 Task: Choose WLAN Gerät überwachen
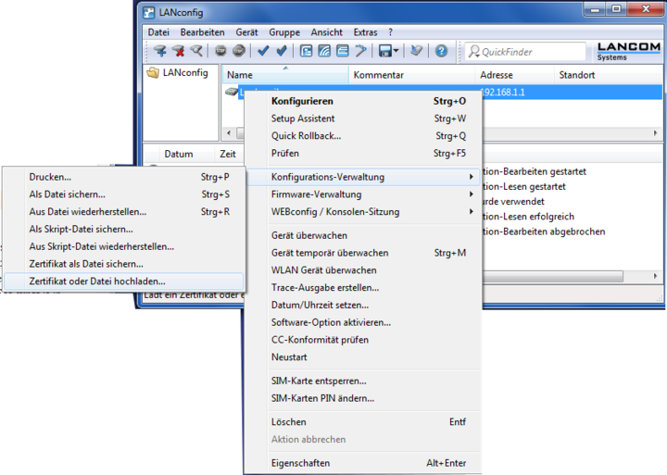pos(364,270)
